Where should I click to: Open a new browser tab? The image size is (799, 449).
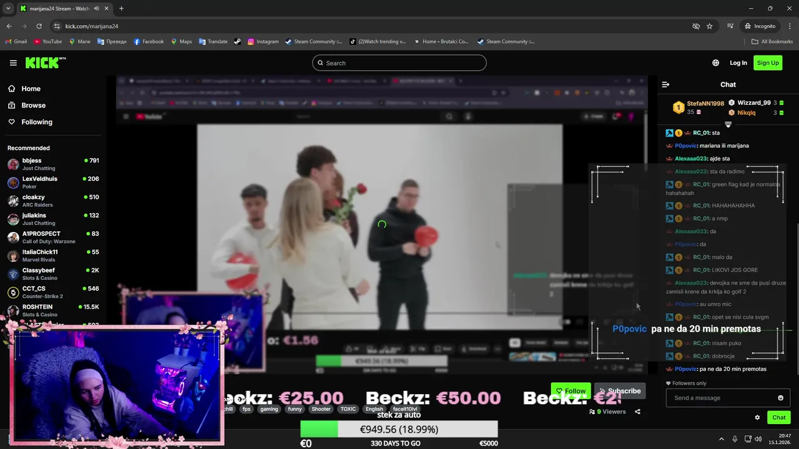pyautogui.click(x=121, y=9)
